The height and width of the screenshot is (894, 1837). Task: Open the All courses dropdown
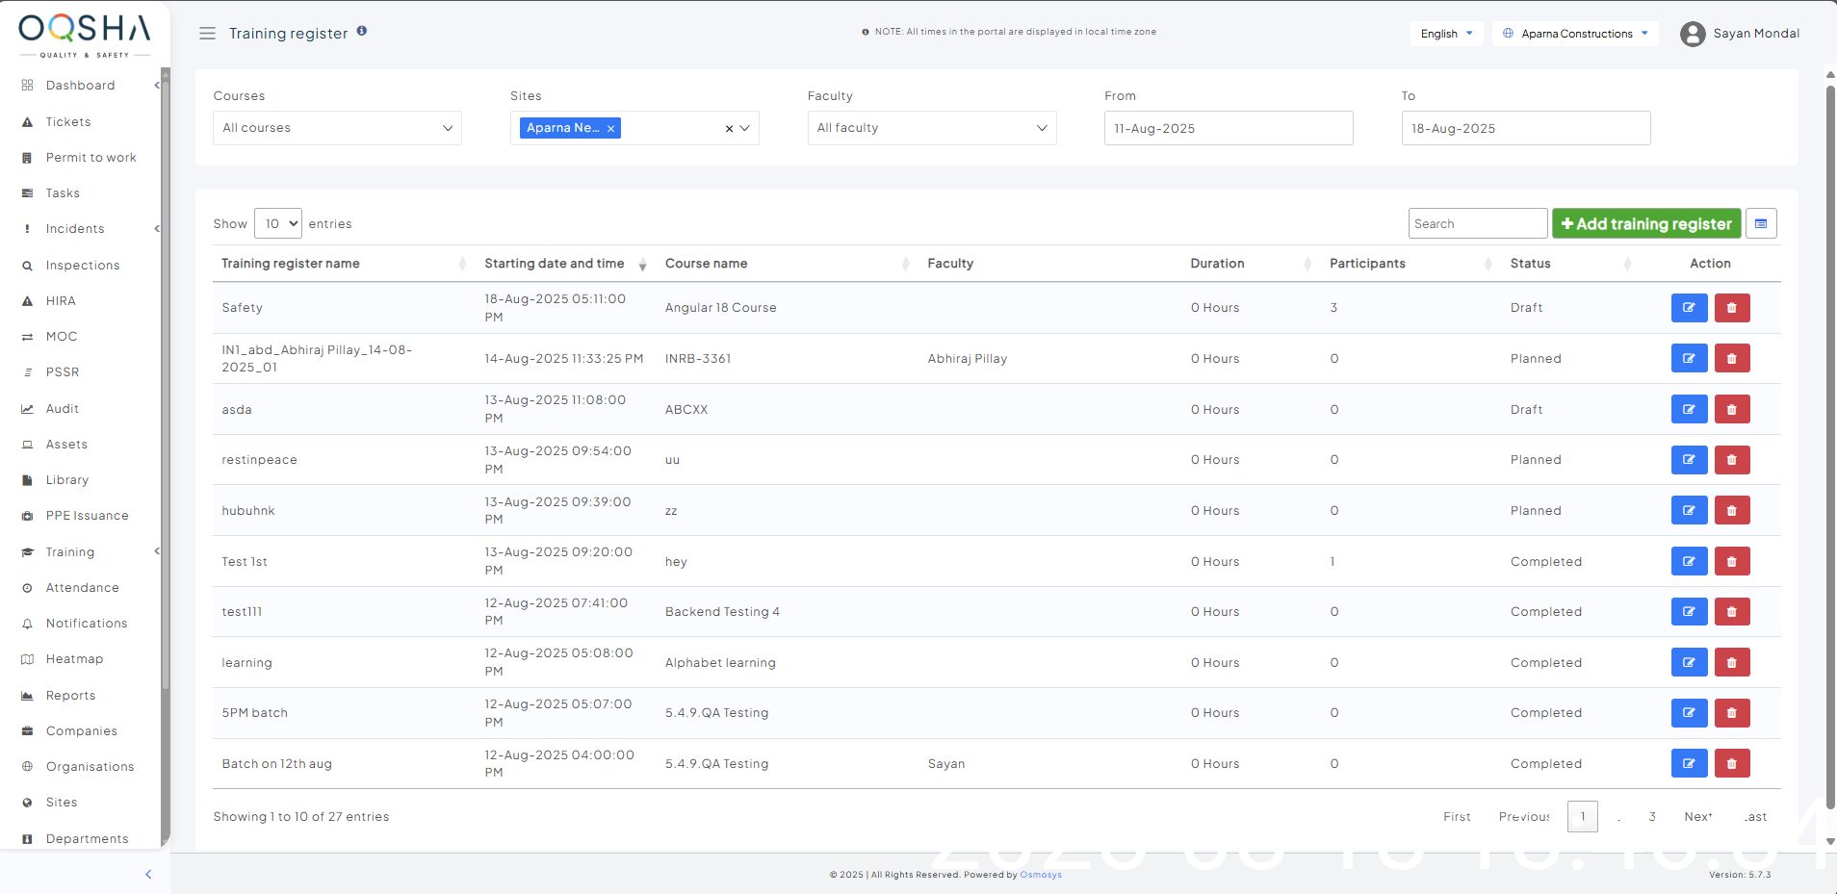coord(337,128)
